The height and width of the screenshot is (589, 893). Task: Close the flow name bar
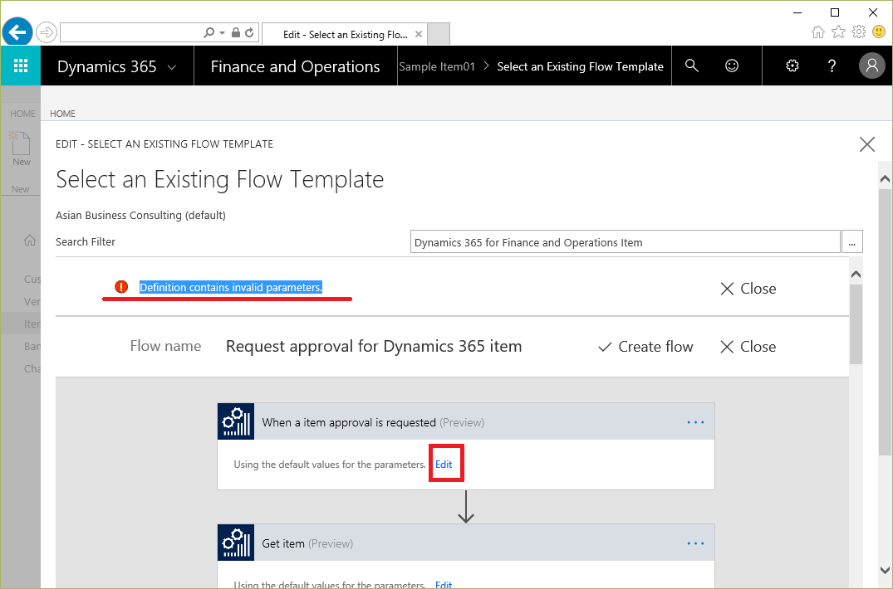[x=748, y=346]
